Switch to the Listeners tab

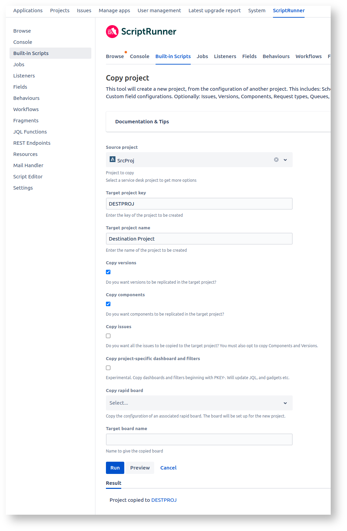point(225,56)
